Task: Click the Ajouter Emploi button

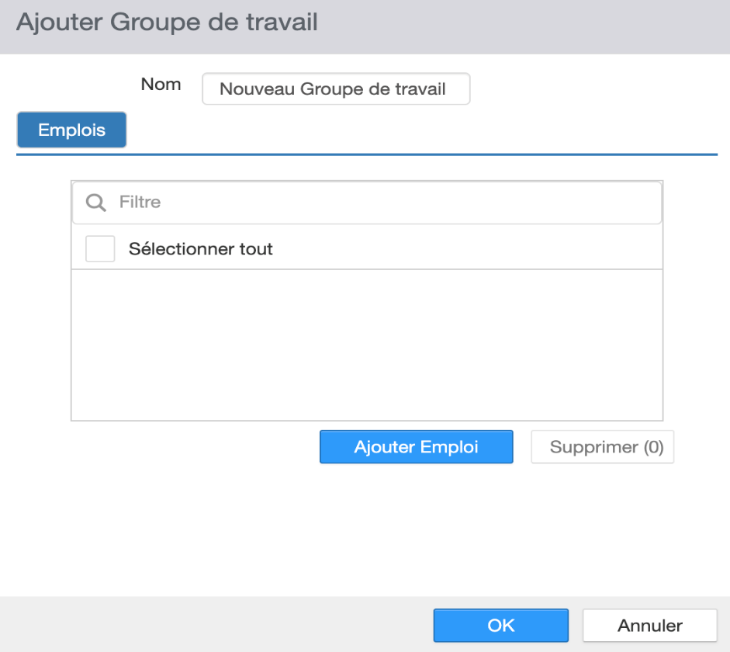Action: click(x=417, y=446)
